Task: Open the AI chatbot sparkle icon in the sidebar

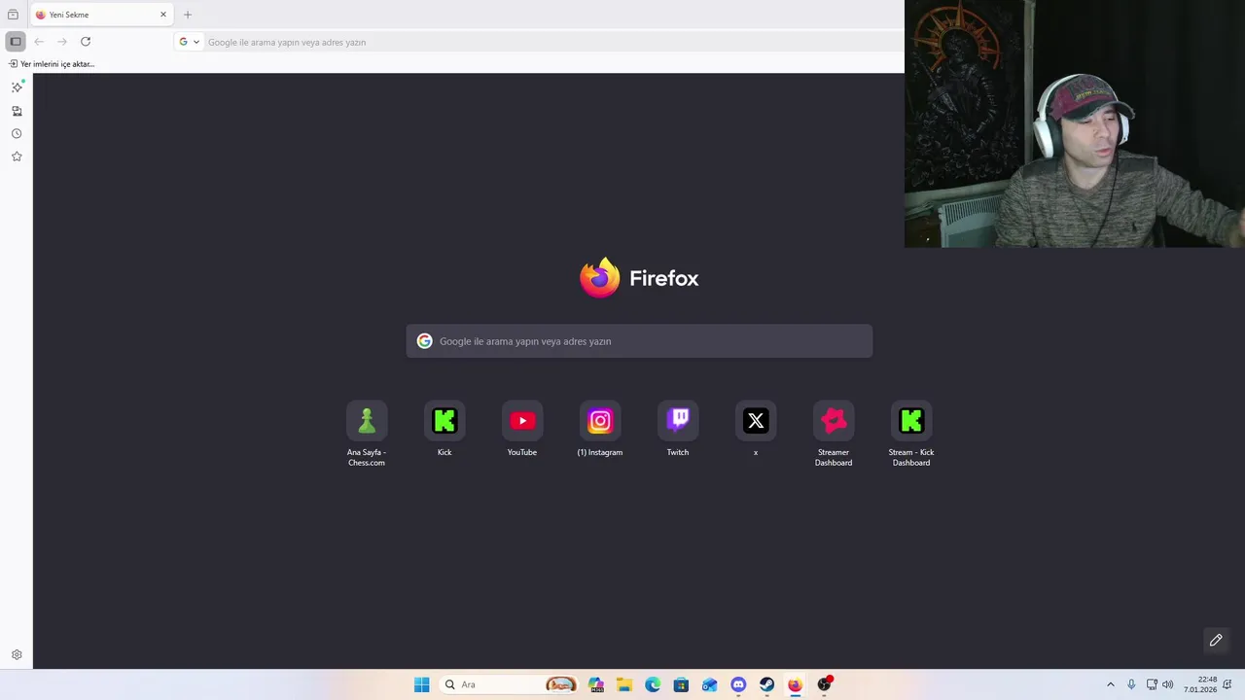Action: (17, 87)
